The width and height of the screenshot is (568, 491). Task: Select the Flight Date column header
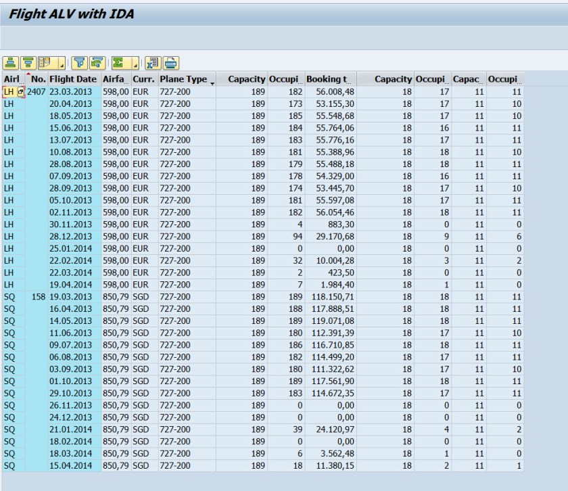point(73,79)
